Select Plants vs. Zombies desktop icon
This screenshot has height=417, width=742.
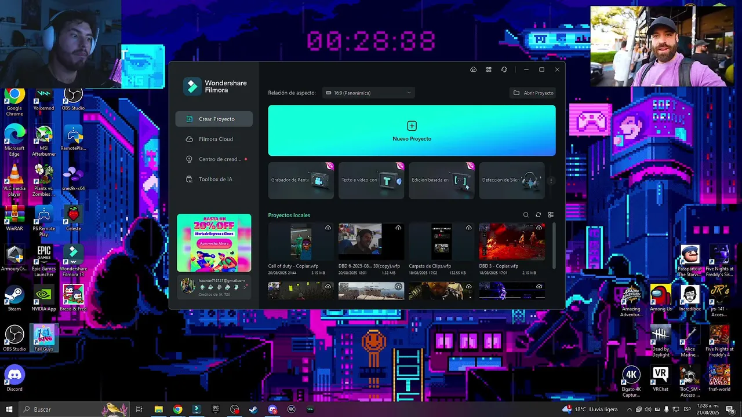pyautogui.click(x=43, y=181)
